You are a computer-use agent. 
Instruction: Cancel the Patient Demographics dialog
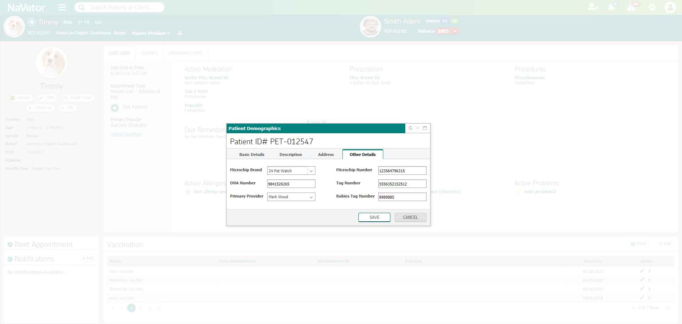[x=410, y=217]
